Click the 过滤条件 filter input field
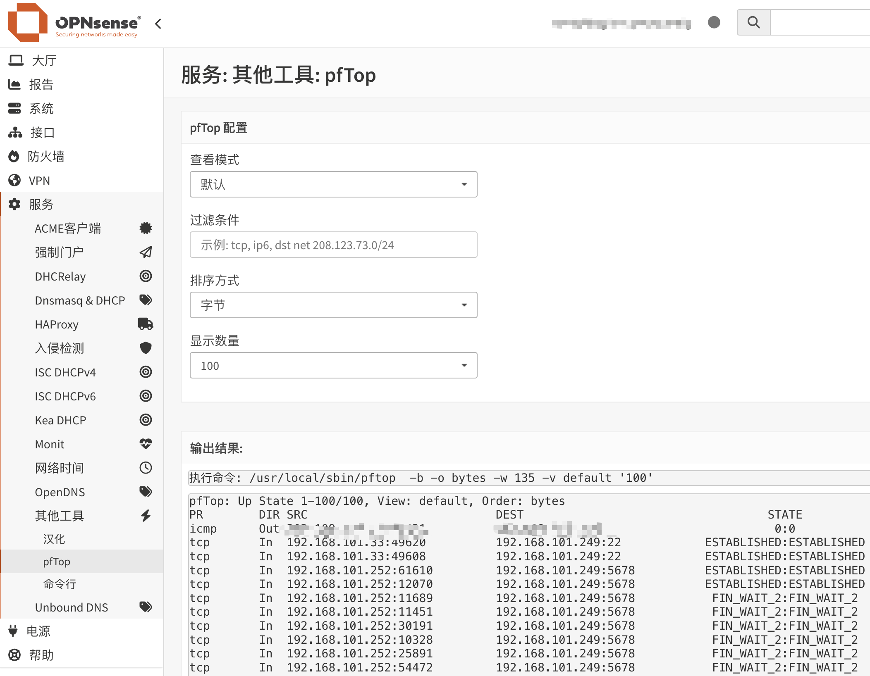The width and height of the screenshot is (870, 676). [x=333, y=245]
